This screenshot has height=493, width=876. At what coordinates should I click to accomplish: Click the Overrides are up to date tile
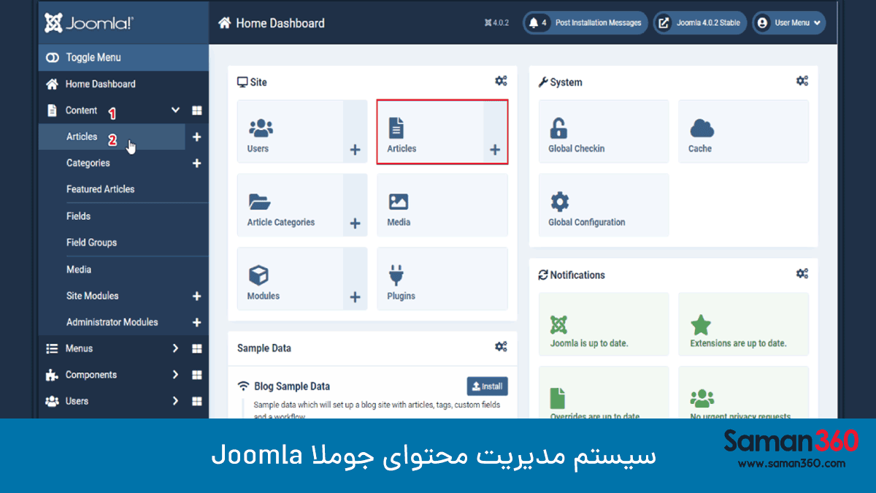604,393
